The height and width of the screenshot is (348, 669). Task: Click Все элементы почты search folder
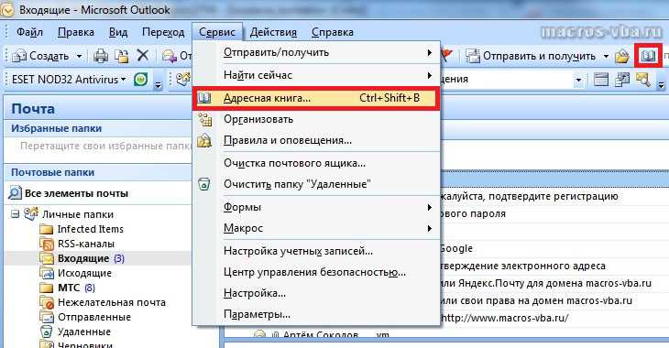click(68, 193)
